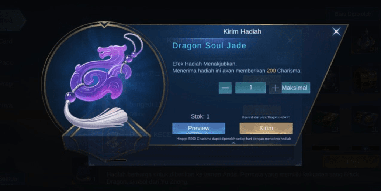Screen dimensions: 381x191
Task: Preview the Dragon Soul Jade gift effect
Action: 199,128
